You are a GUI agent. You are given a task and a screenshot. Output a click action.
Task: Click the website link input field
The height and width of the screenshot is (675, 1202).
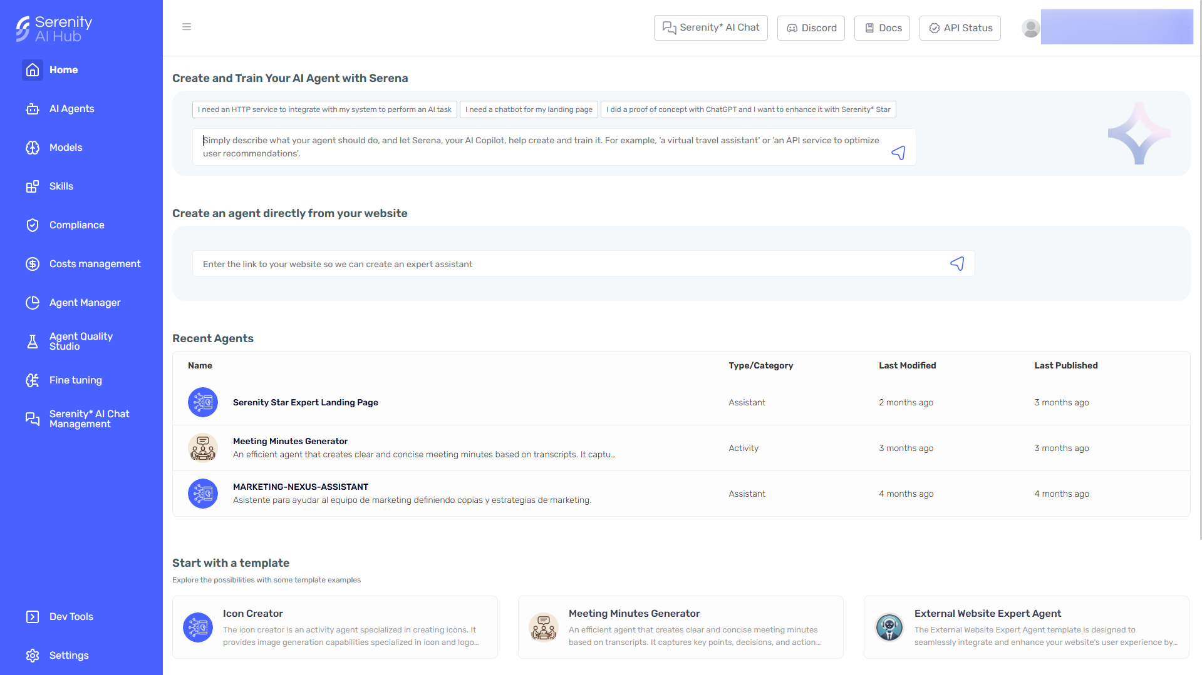[x=570, y=264]
